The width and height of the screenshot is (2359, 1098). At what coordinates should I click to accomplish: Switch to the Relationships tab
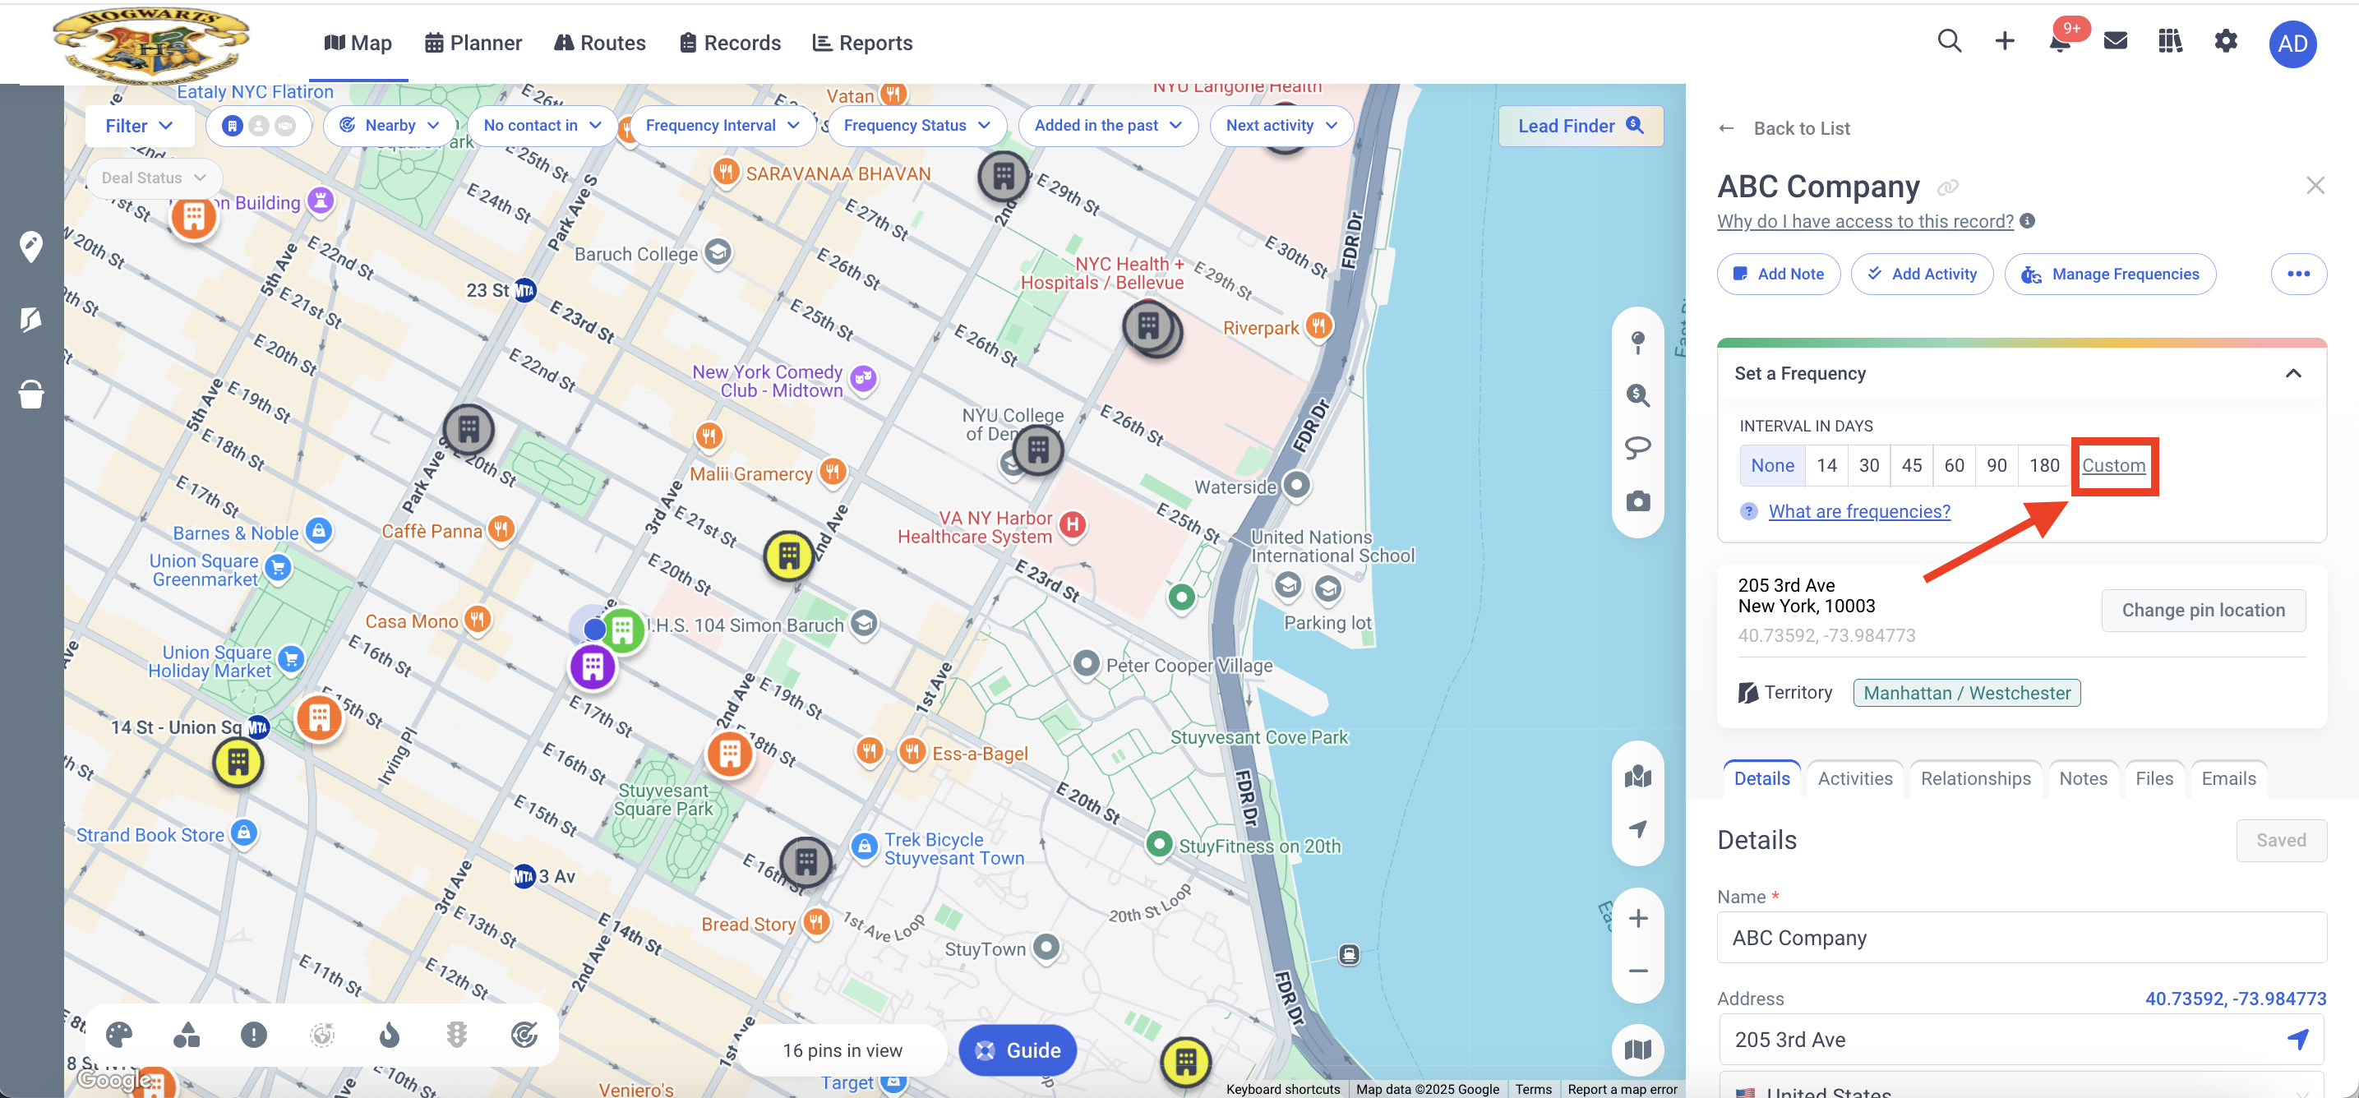pos(1975,778)
